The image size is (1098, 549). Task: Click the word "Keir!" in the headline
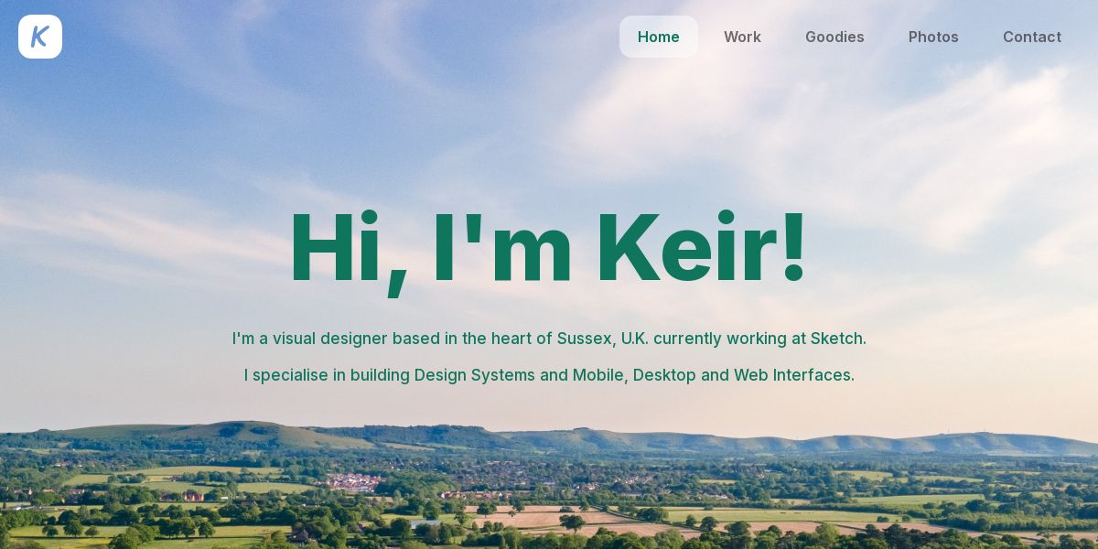[702, 248]
